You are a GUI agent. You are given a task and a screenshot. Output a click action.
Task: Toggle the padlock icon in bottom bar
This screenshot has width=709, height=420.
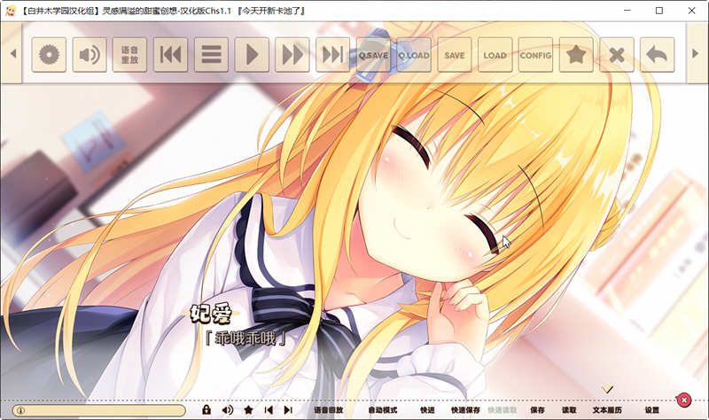click(x=206, y=409)
